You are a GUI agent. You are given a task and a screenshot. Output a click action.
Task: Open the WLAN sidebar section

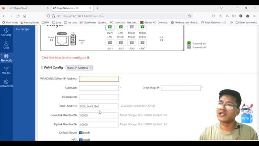[6, 71]
